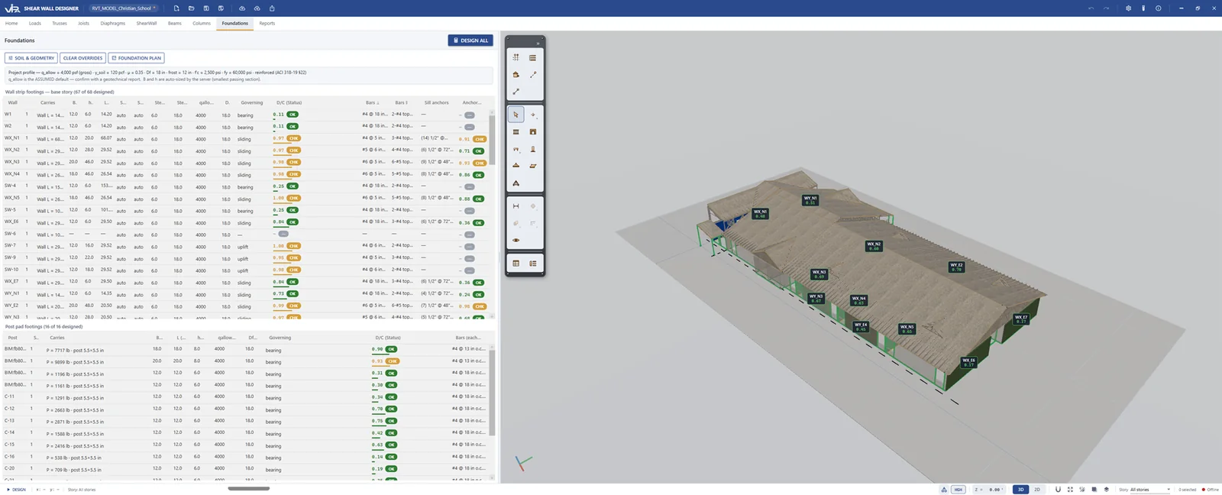Select the C-11 row in post pad footings
This screenshot has width=1222, height=495.
click(246, 397)
